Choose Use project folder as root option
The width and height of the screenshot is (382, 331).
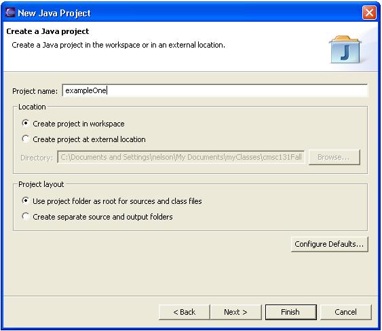[x=112, y=201]
